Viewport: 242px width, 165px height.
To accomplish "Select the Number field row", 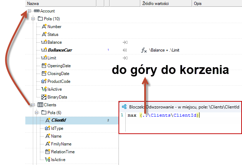I will click(x=54, y=26).
